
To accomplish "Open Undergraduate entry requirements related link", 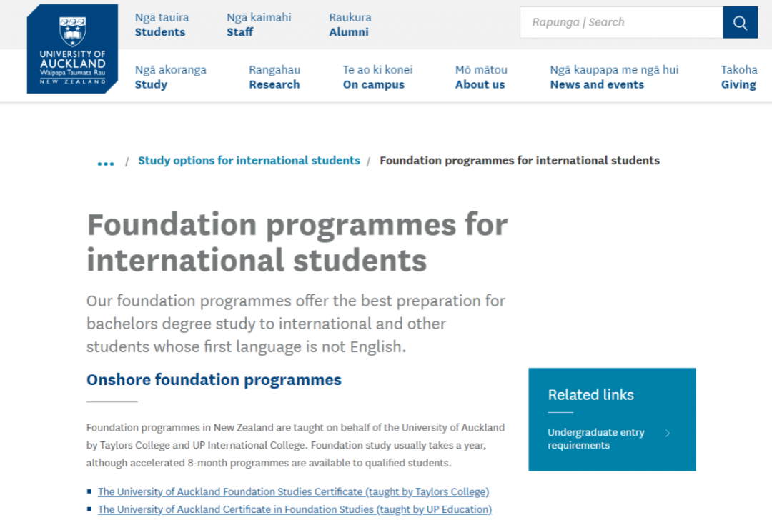I will 595,439.
